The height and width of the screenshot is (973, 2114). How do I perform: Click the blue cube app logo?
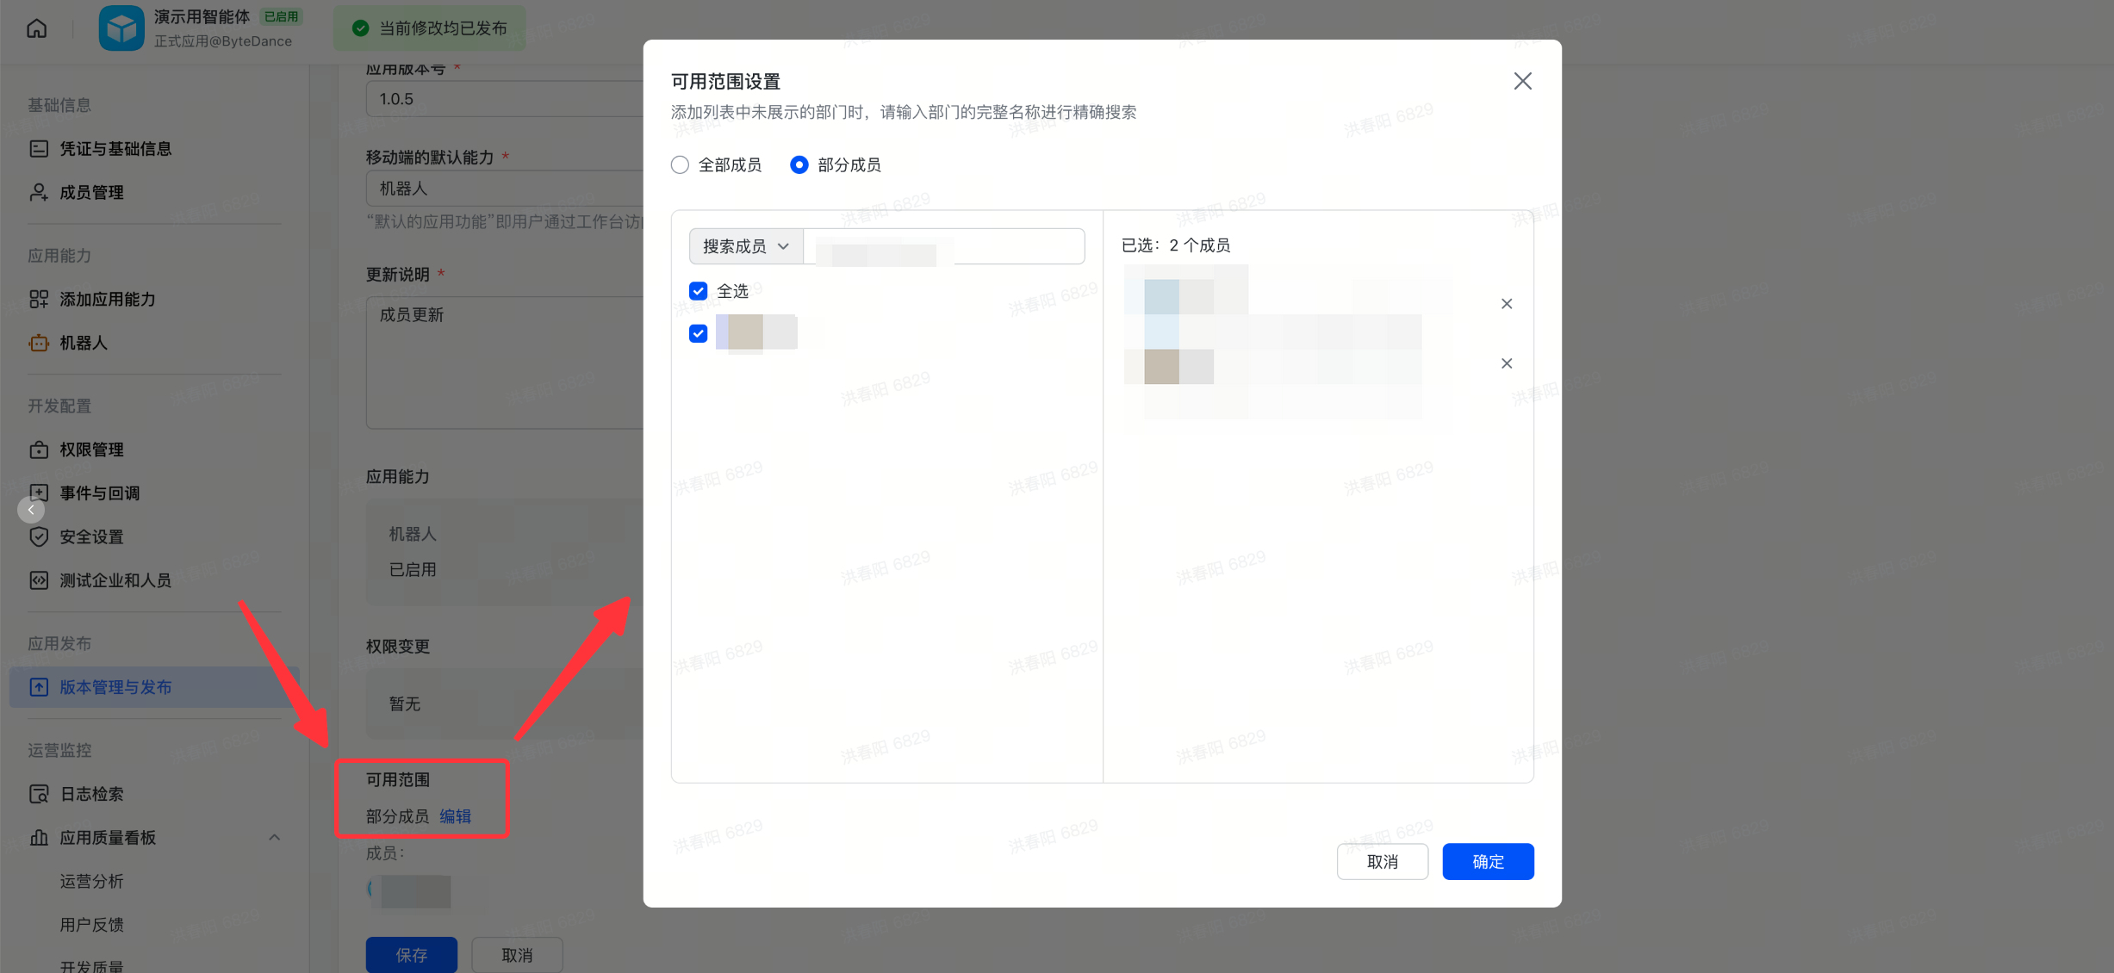[121, 28]
